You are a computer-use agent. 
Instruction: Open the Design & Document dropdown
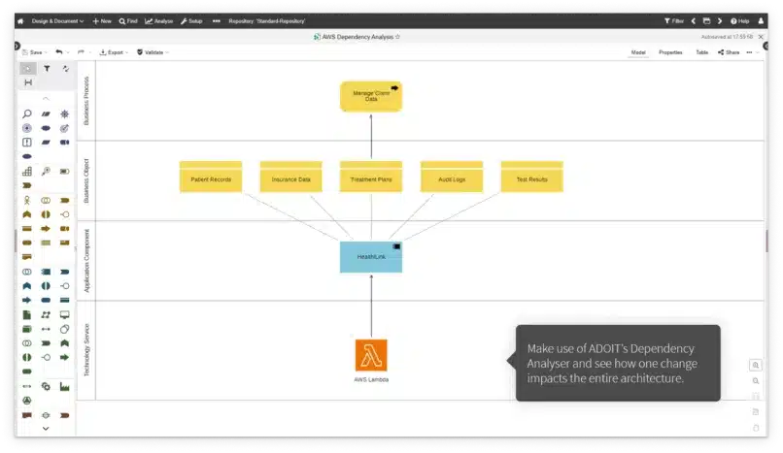click(57, 21)
